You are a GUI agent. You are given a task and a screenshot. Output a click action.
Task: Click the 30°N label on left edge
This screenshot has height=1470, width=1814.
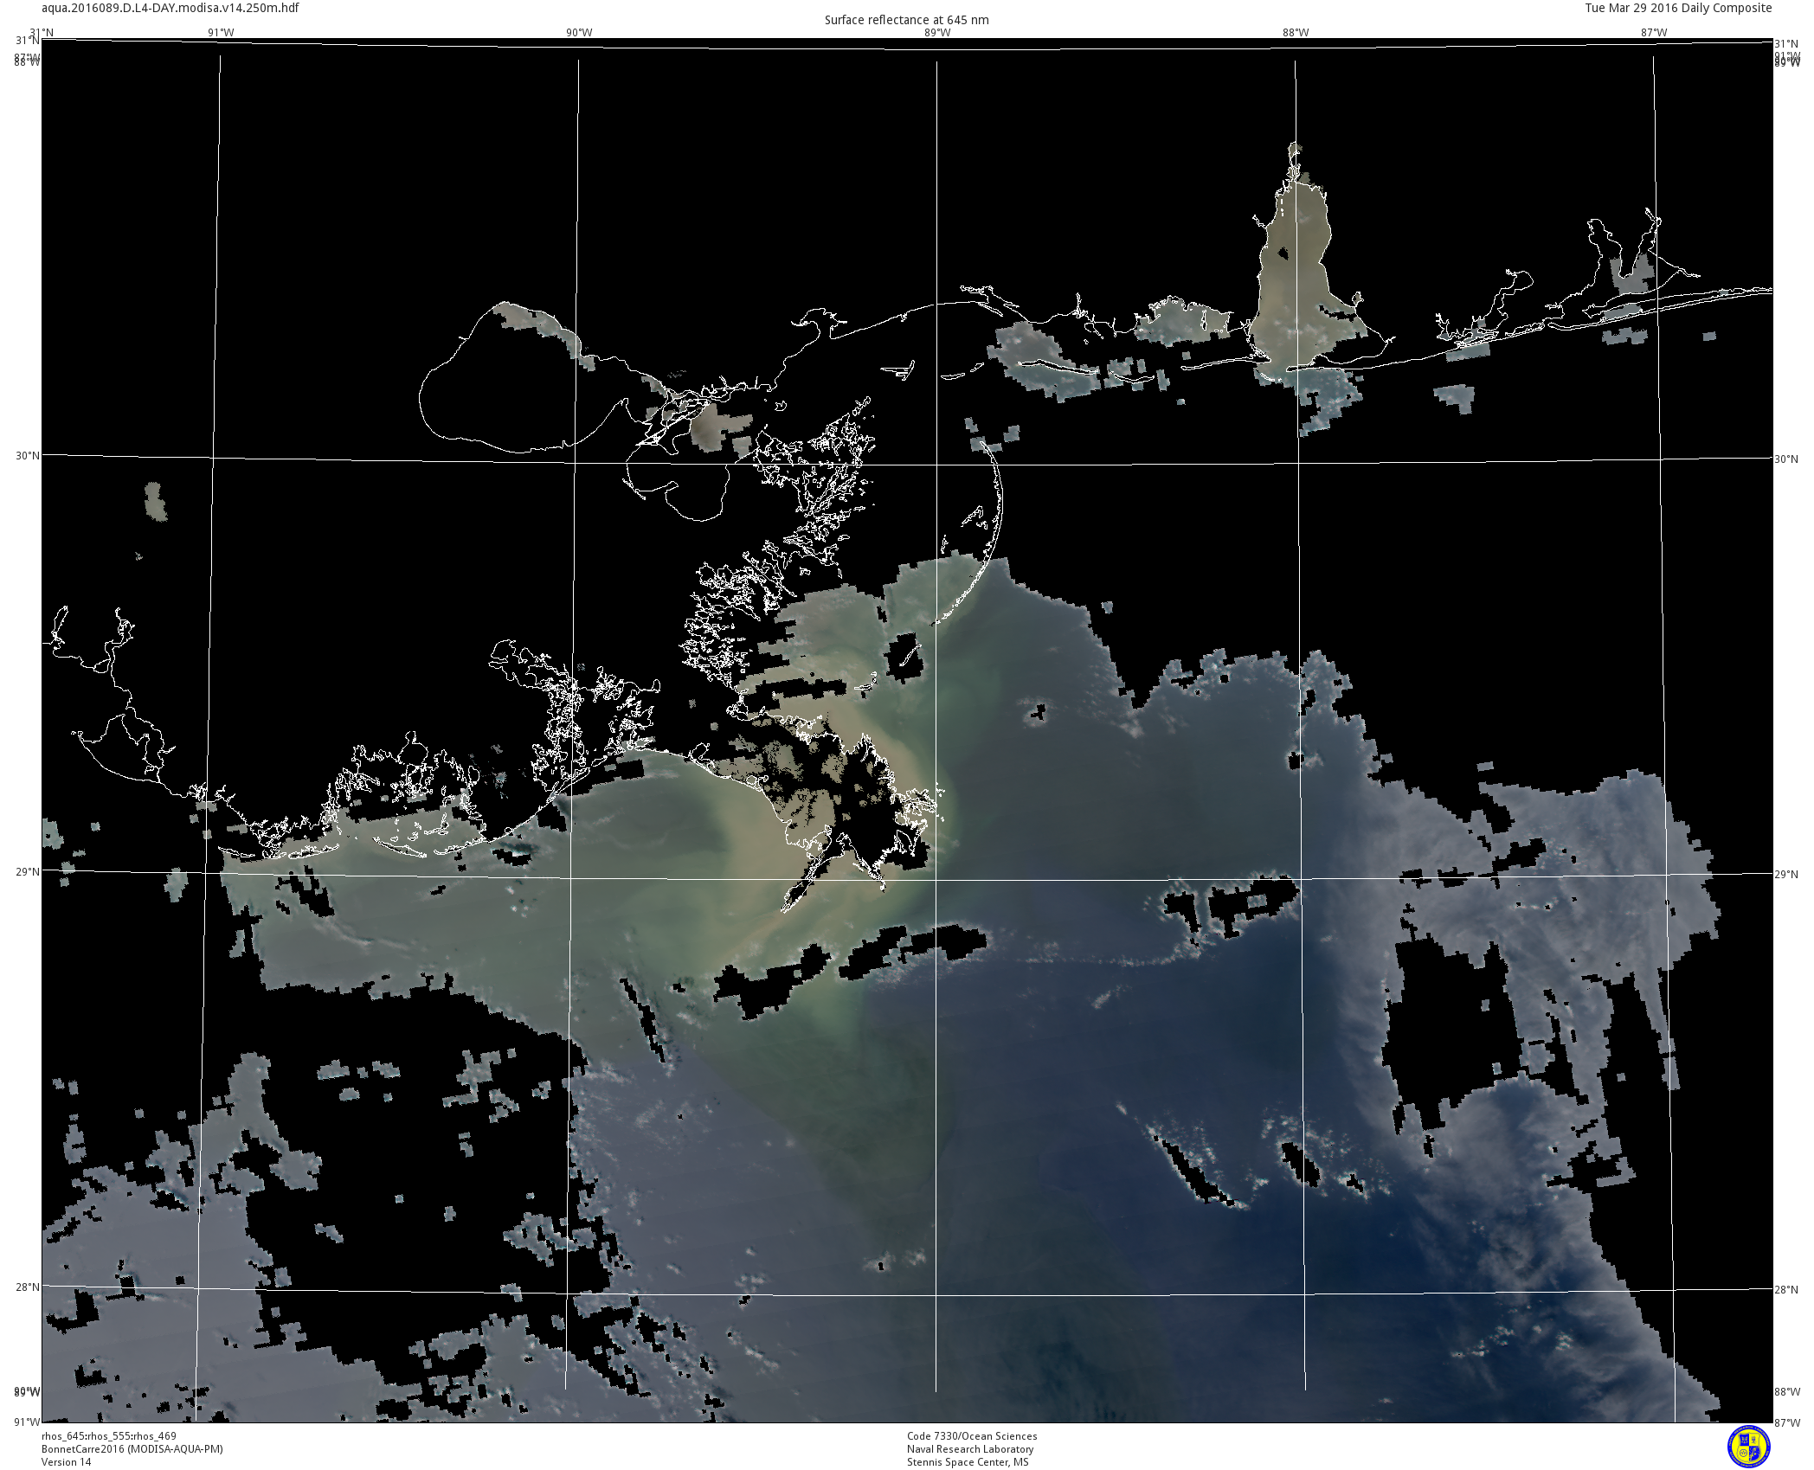28,456
